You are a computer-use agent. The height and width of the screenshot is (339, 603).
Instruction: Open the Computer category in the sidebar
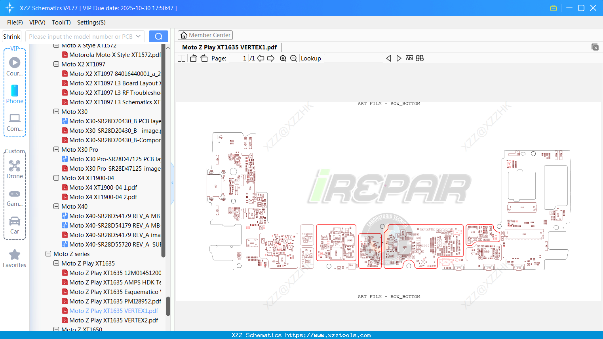[x=15, y=122]
